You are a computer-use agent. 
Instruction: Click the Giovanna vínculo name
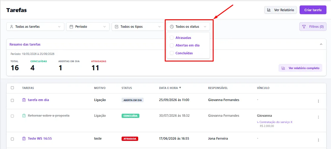coord(265,116)
